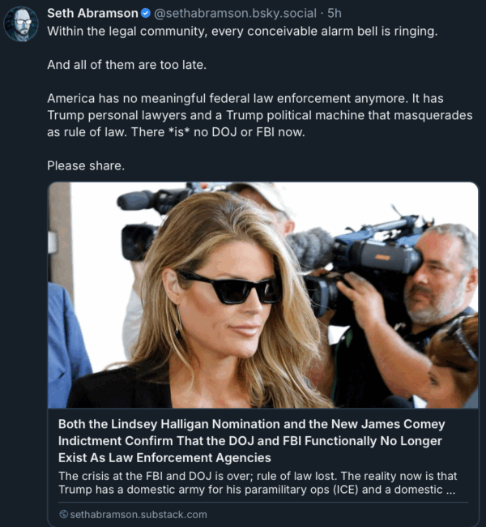Open the Lindsey Halligan Nomination article headline
The image size is (486, 527).
click(252, 441)
